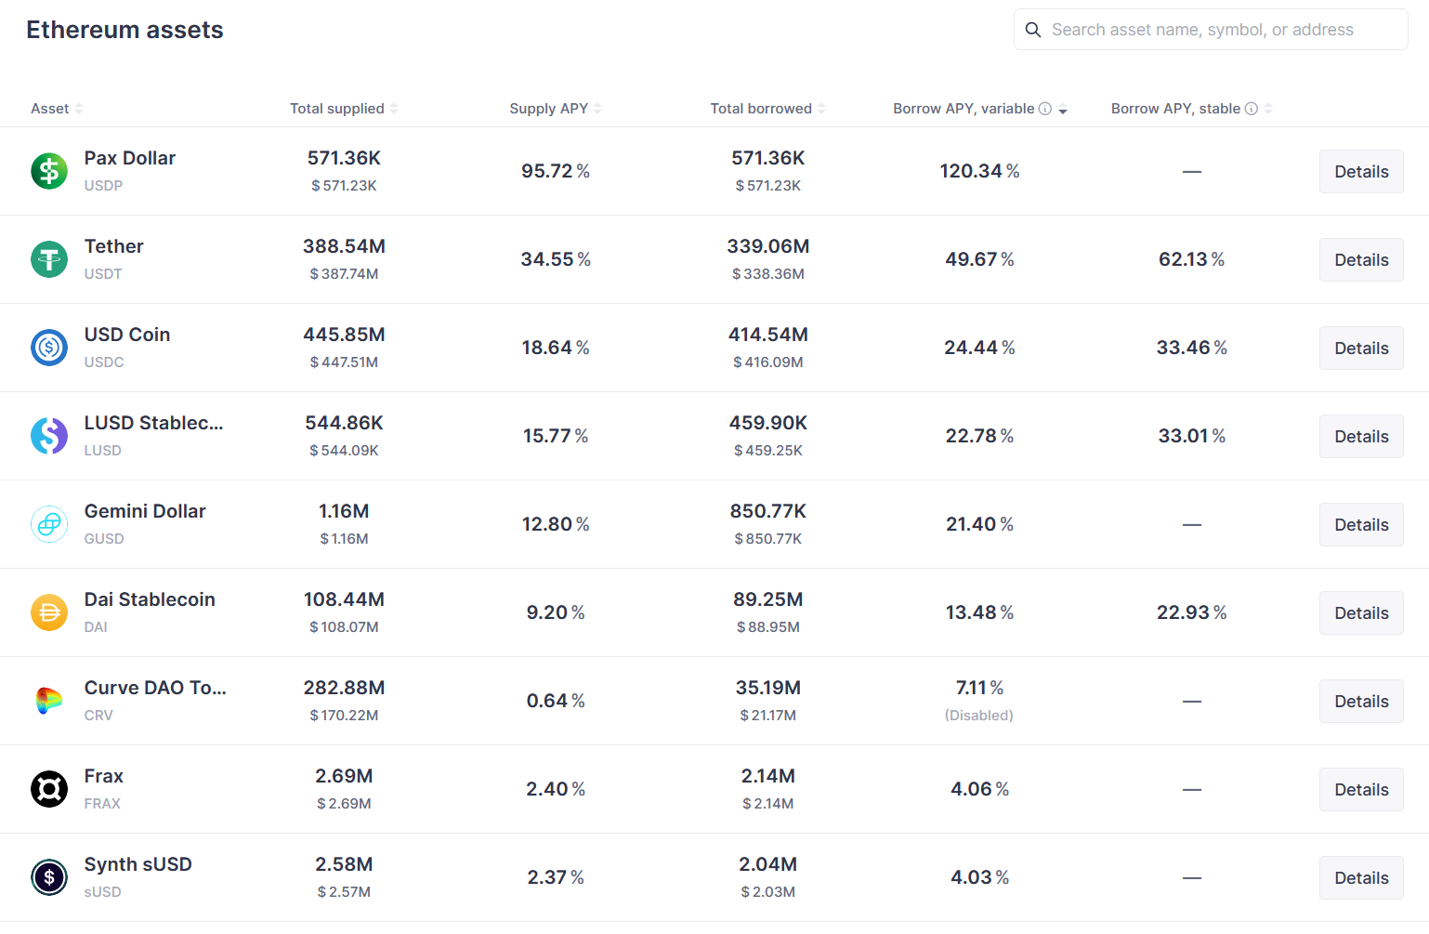
Task: Click the Dai Stablecoin icon
Action: coord(49,612)
